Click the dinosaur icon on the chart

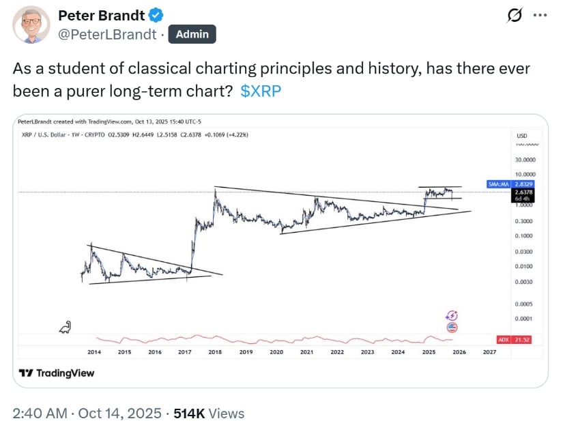point(66,328)
